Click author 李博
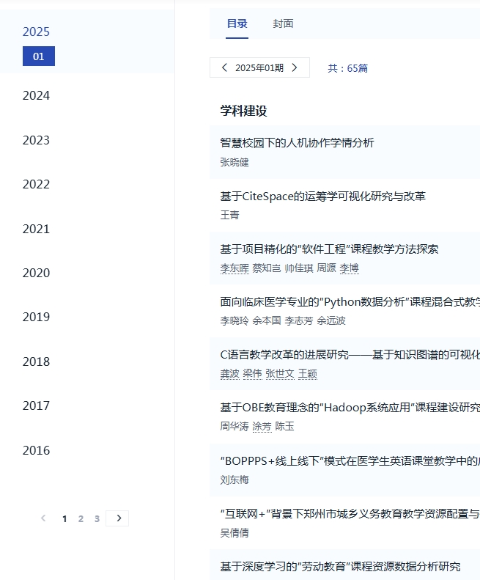480x580 pixels. [349, 268]
